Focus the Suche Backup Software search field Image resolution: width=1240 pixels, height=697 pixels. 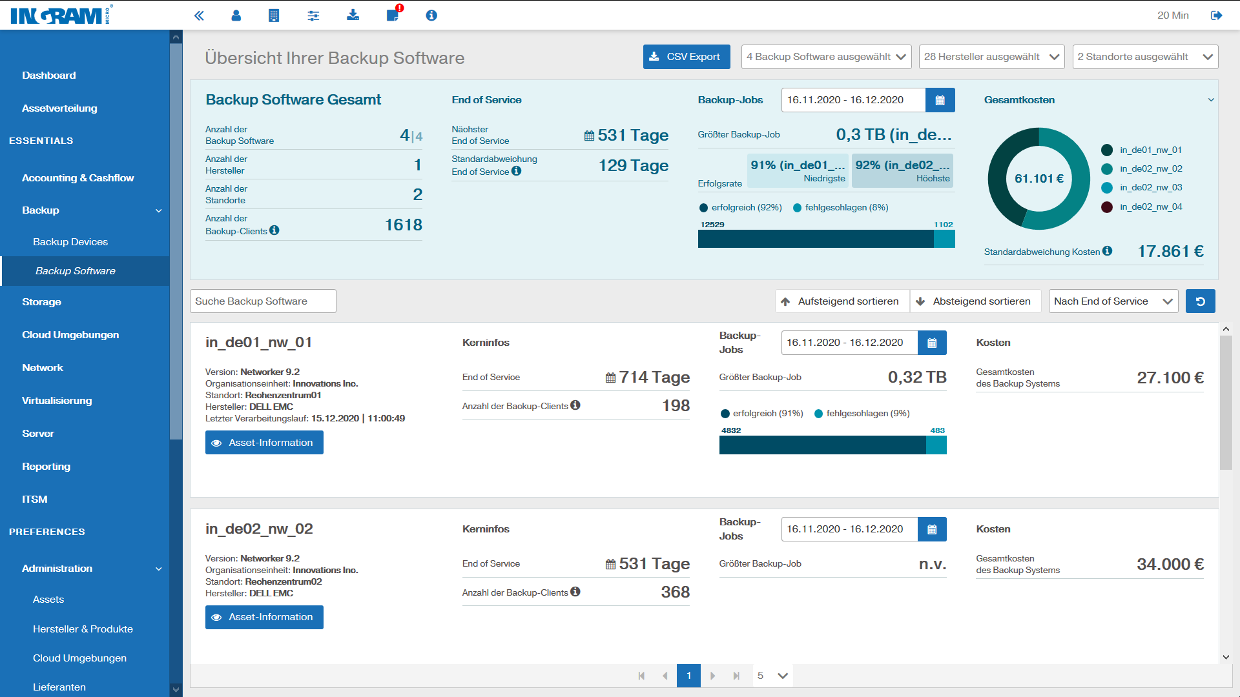click(x=263, y=301)
